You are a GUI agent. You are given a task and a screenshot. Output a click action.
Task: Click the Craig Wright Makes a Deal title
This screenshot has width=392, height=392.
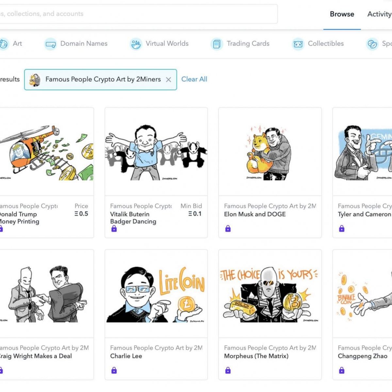click(35, 356)
